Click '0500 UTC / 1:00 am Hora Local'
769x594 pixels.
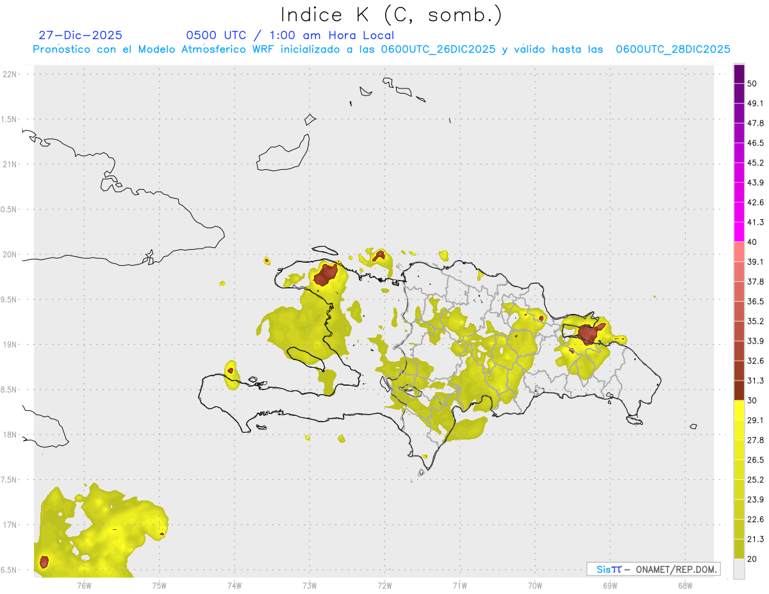tap(290, 35)
